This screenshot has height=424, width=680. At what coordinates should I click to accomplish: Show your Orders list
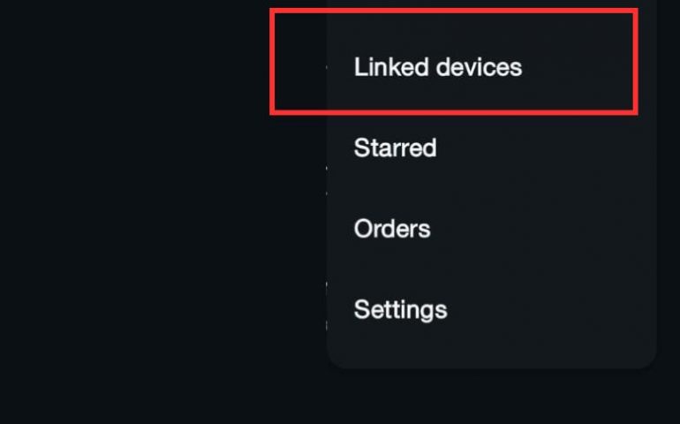click(x=392, y=229)
